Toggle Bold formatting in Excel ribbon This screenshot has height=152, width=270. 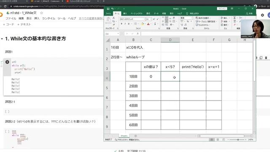point(121,24)
